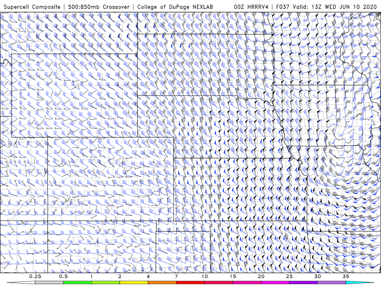The height and width of the screenshot is (285, 381).
Task: Select the magenta swatch between 15 and 20
Action: [x=247, y=283]
